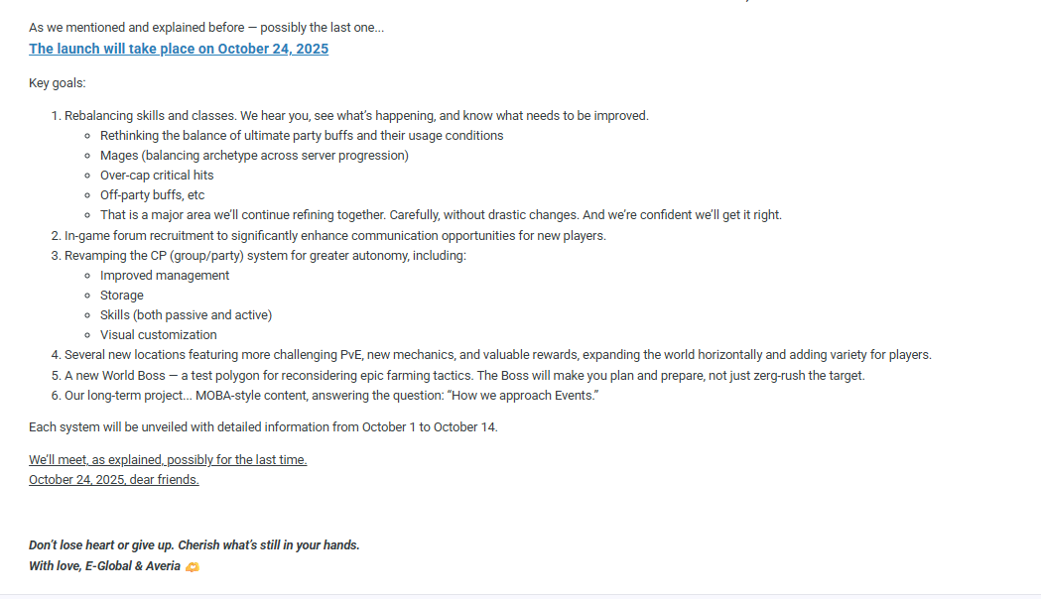Click the "Several new locations" list item
This screenshot has height=599, width=1041.
(x=497, y=355)
